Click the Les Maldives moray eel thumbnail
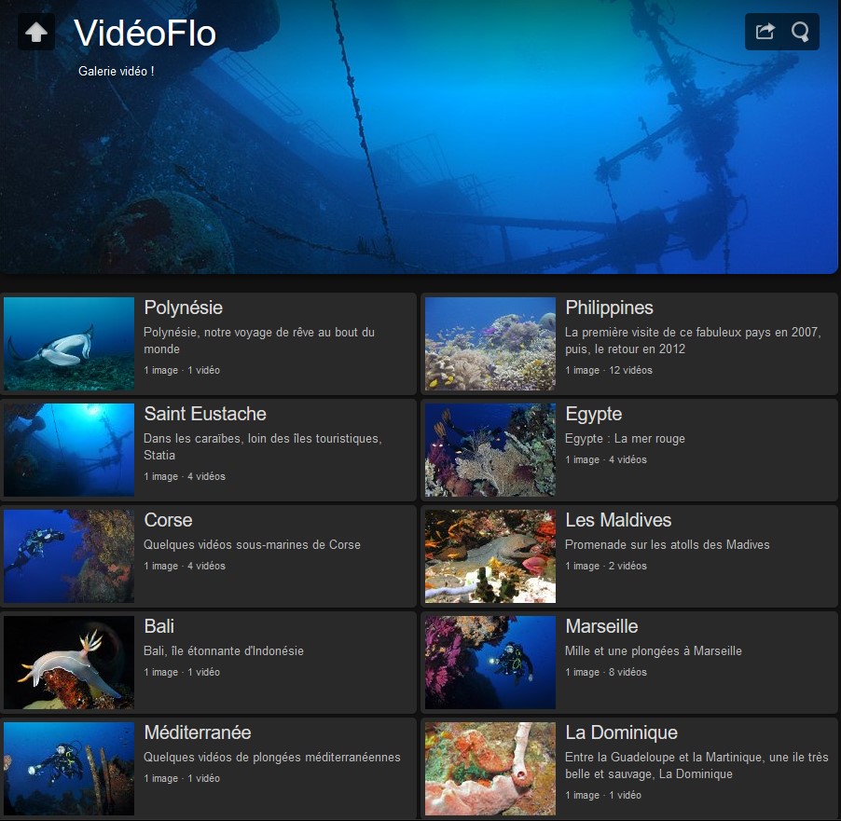The height and width of the screenshot is (821, 841). (x=490, y=556)
